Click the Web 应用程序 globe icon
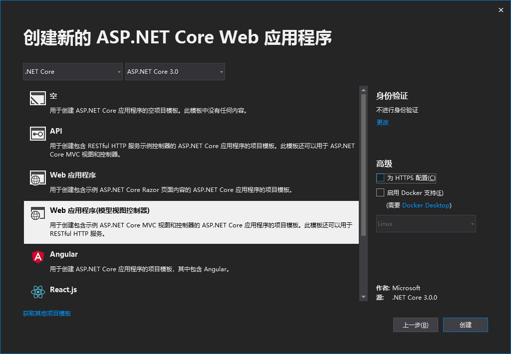 (38, 177)
